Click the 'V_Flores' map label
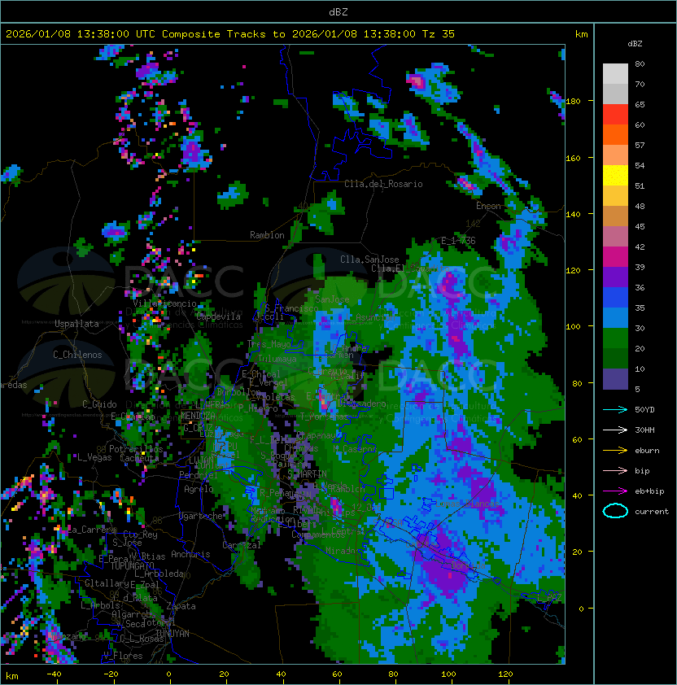 click(x=123, y=656)
